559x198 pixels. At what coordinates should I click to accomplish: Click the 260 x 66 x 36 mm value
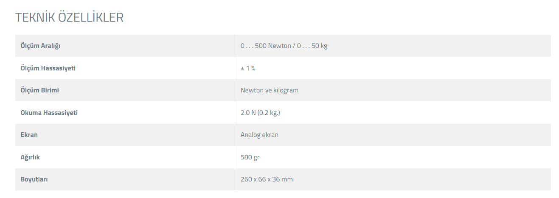click(x=267, y=179)
